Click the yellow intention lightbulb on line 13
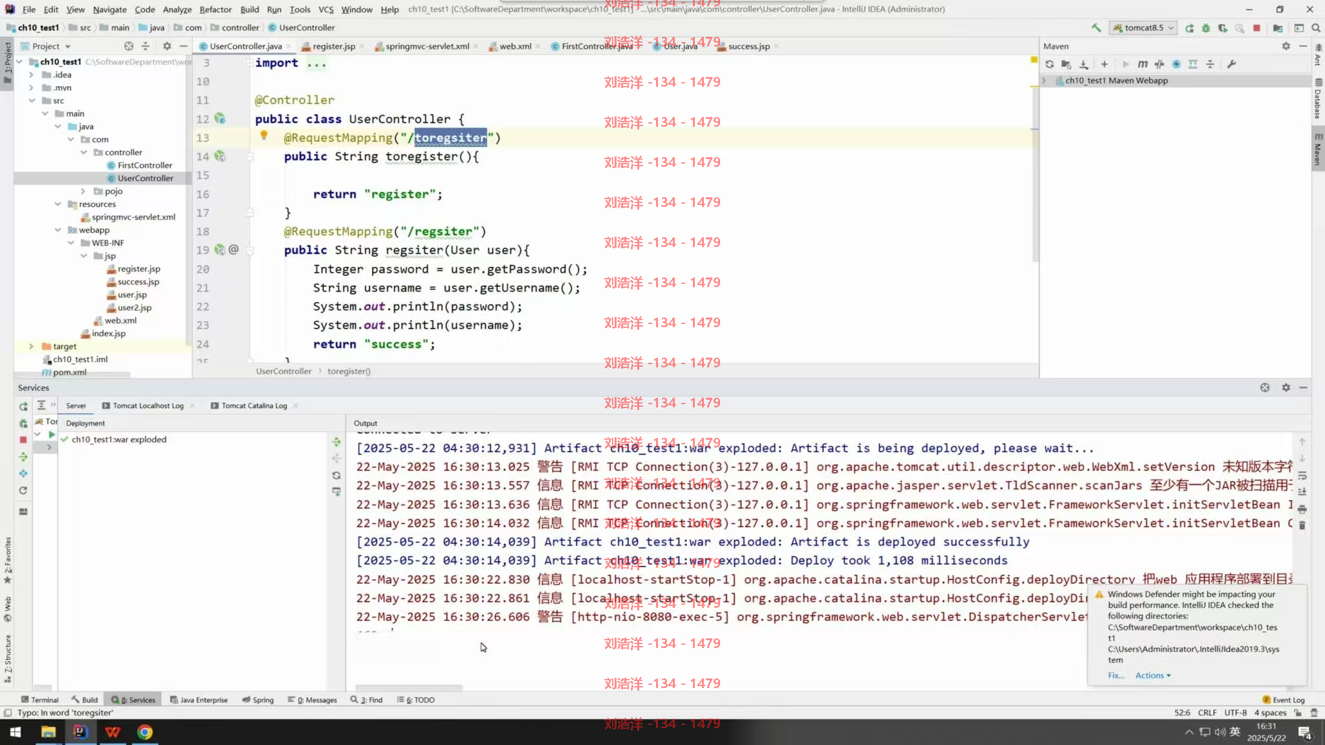This screenshot has height=745, width=1325. (263, 136)
